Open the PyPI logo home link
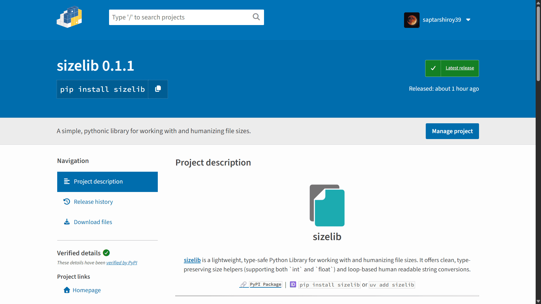This screenshot has height=304, width=541. click(x=69, y=17)
